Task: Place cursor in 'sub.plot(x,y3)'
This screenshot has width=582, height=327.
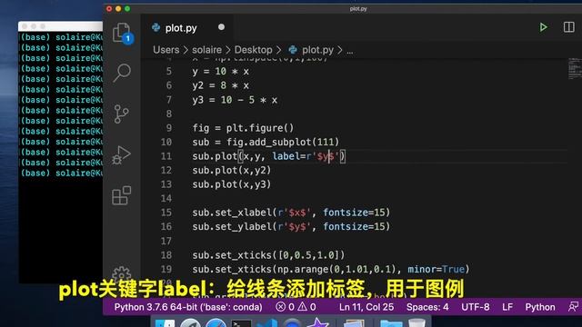Action: click(x=232, y=184)
